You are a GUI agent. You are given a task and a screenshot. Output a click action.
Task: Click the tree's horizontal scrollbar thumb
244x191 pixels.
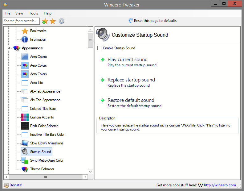(46, 177)
